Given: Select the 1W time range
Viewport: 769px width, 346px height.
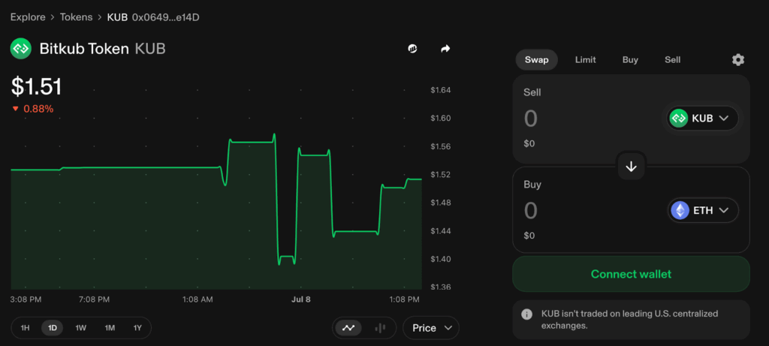Looking at the screenshot, I should click(81, 328).
